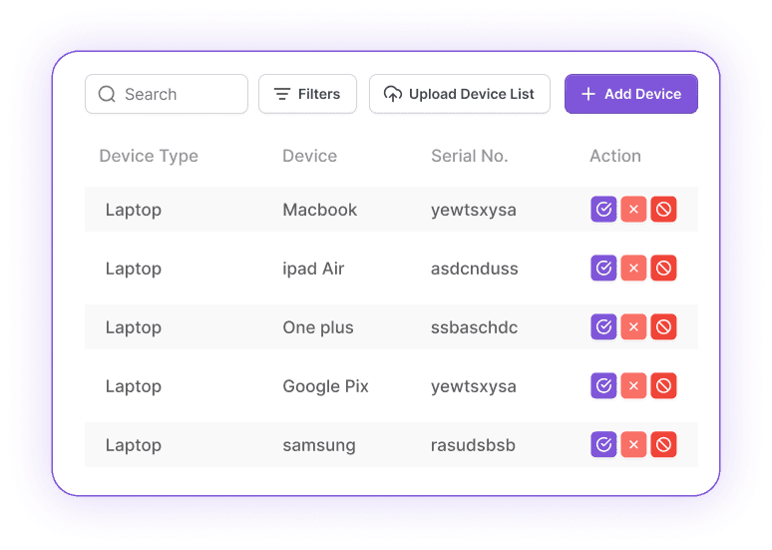Open the Filters options
This screenshot has height=550, width=772.
[307, 94]
